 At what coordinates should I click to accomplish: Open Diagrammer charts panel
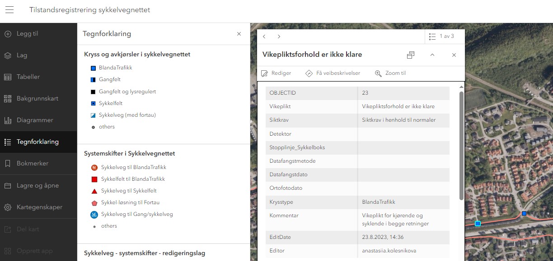35,120
